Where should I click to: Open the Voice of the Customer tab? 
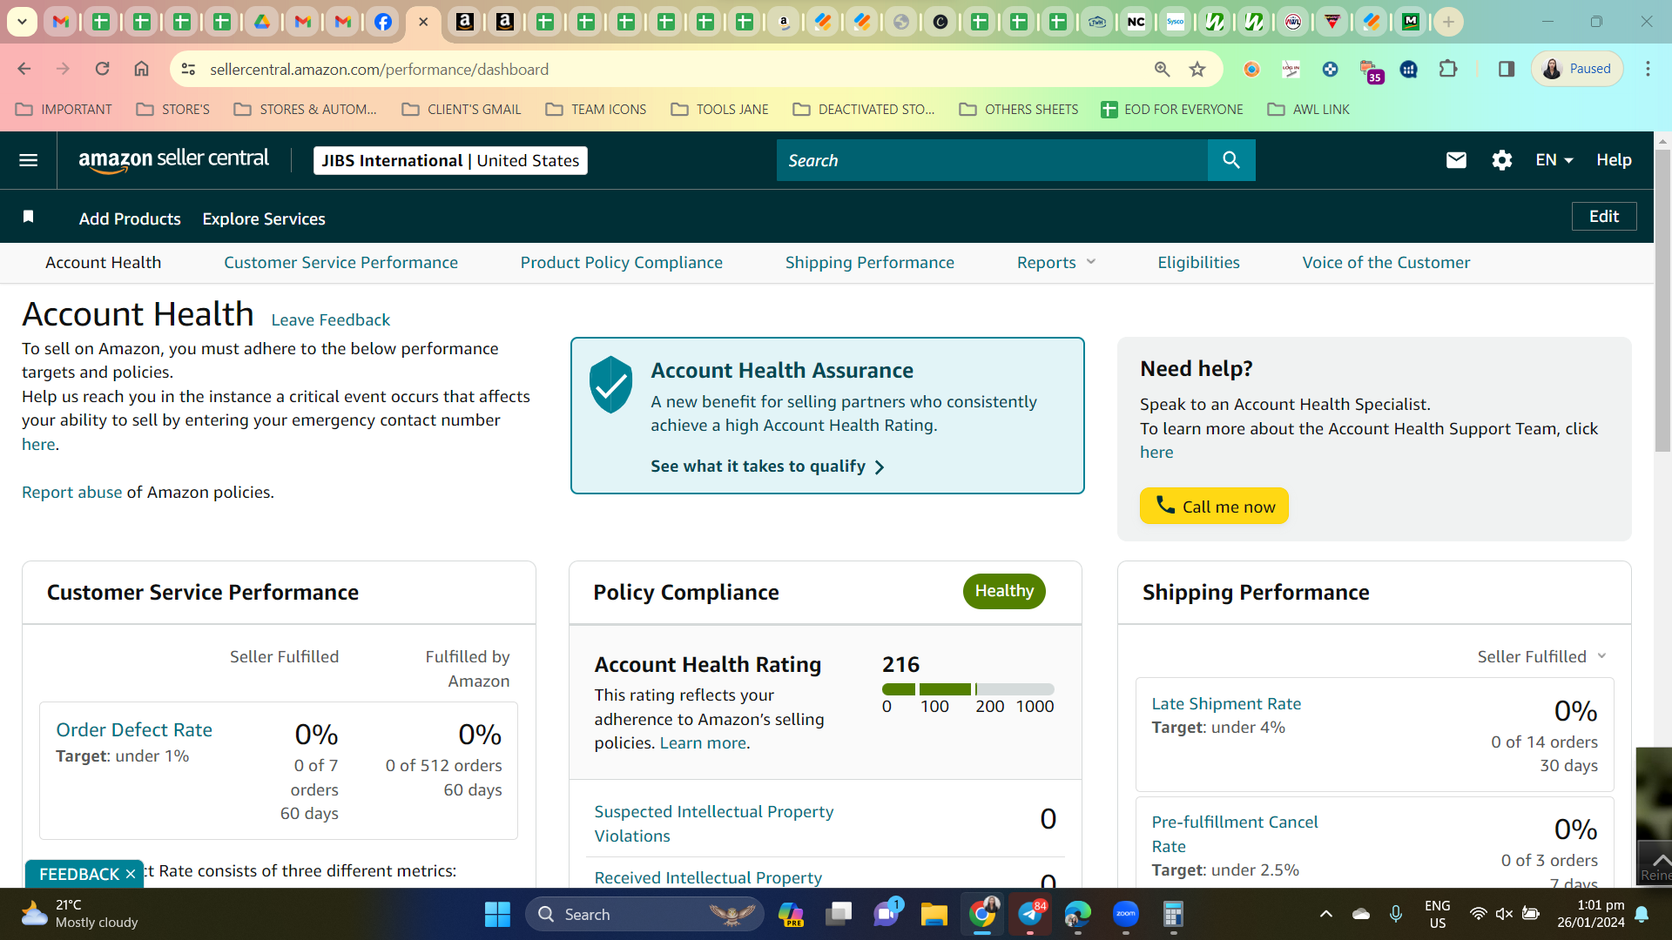(x=1385, y=262)
